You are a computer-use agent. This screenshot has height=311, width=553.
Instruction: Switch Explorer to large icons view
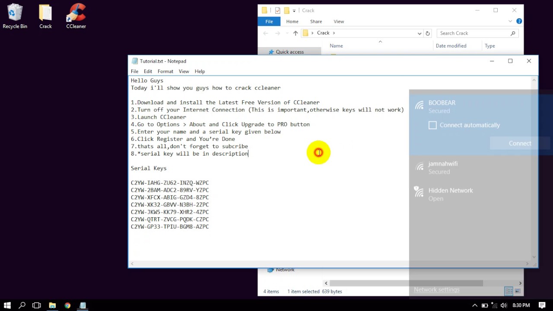[x=518, y=291]
